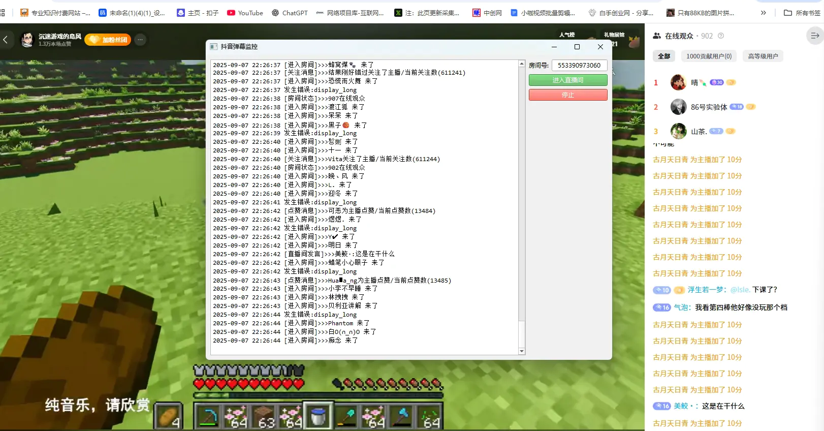The image size is (824, 431).
Task: Click the streamer avatar 沉迷游戏的岛风
Action: coord(27,40)
